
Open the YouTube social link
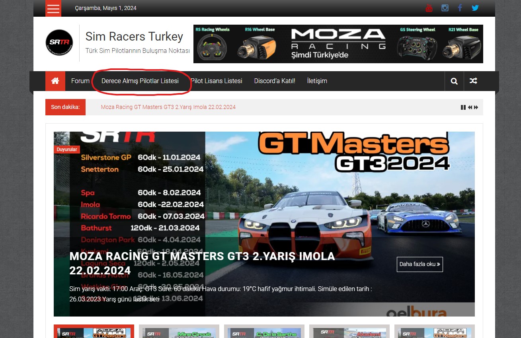(429, 8)
